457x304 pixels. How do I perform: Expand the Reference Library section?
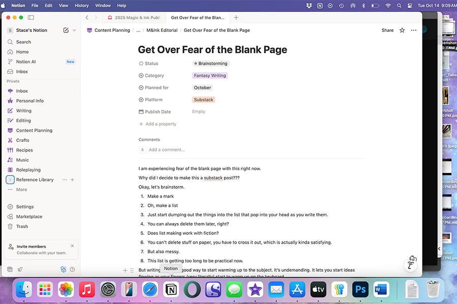coord(10,179)
